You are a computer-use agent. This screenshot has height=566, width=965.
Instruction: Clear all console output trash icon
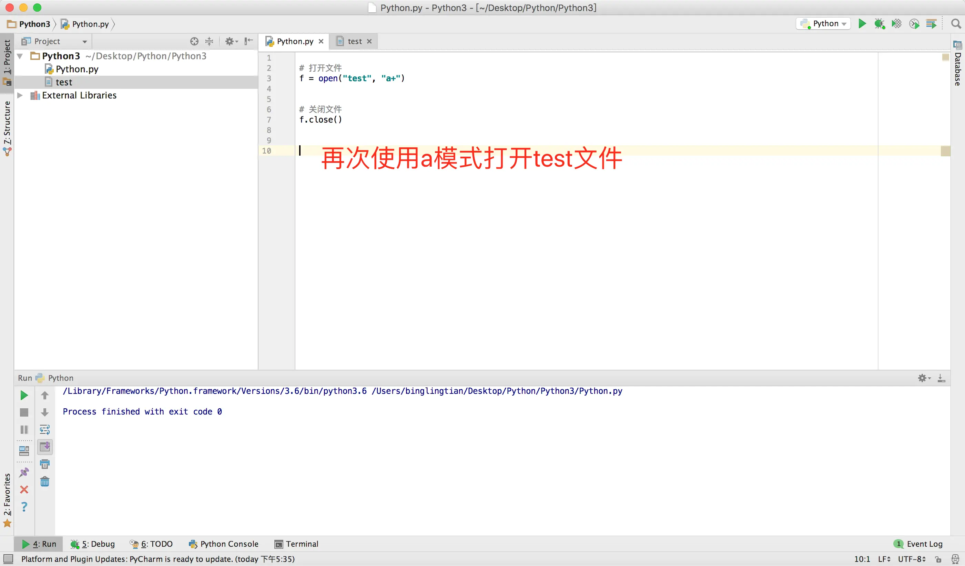(x=45, y=481)
